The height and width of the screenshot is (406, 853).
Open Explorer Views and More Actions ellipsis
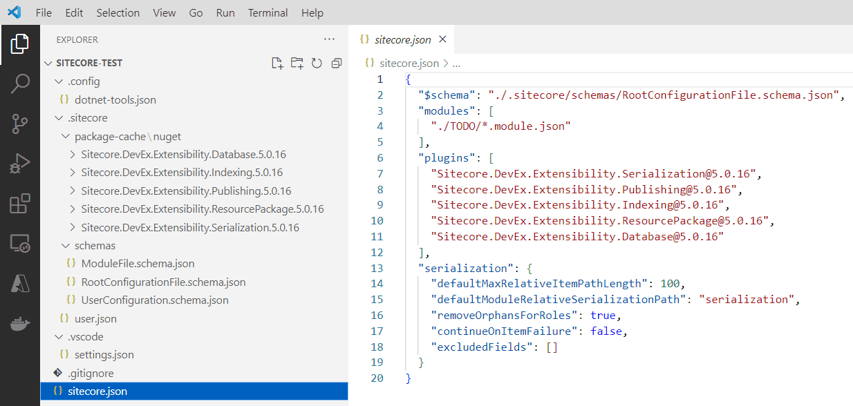(329, 39)
